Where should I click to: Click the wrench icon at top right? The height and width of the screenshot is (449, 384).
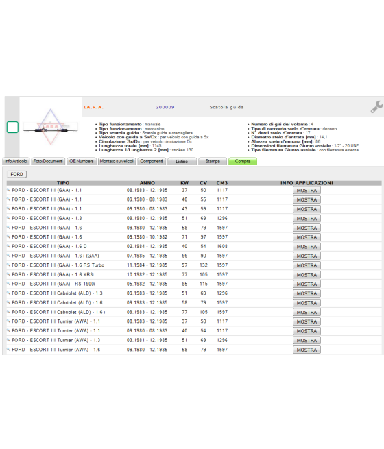coord(376,107)
